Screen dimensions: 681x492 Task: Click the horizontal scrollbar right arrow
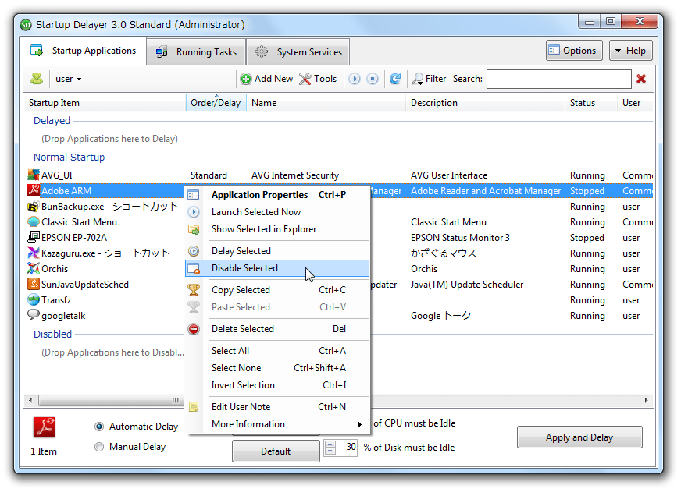[647, 400]
